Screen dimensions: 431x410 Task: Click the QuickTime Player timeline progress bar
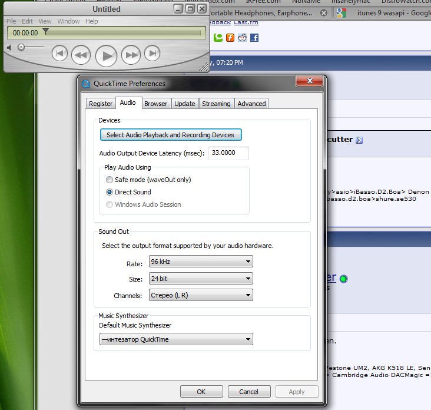(x=124, y=33)
